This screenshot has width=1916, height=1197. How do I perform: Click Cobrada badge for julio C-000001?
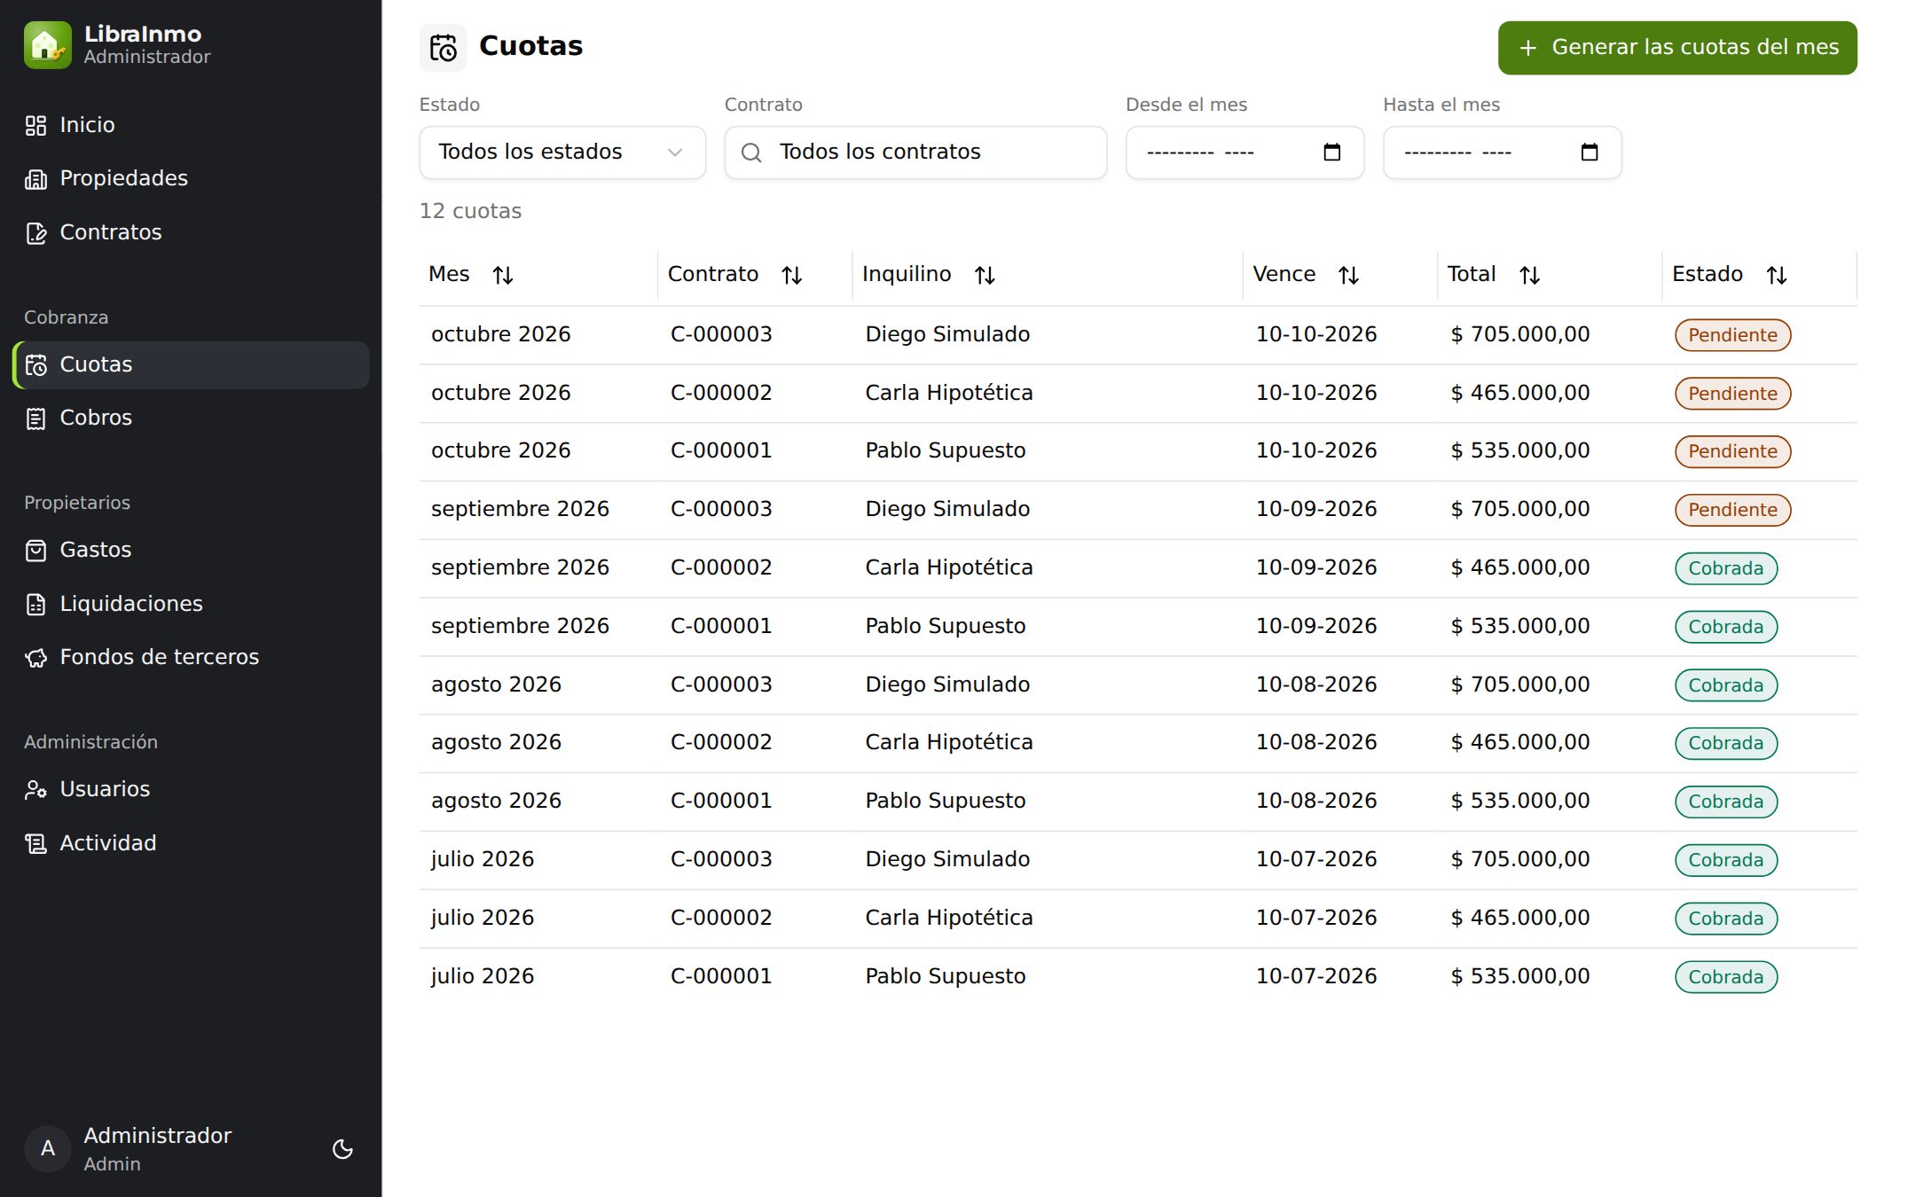click(1725, 977)
